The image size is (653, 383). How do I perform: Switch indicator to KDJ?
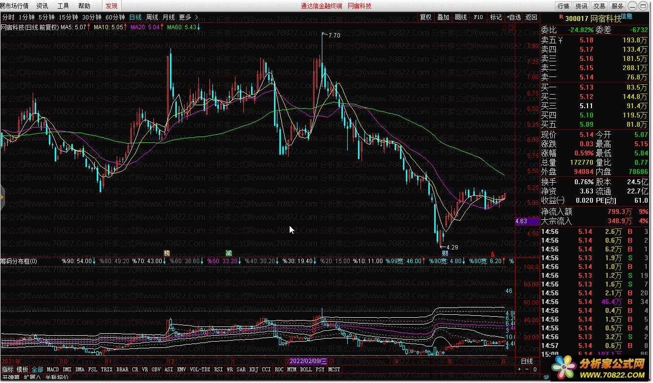point(254,369)
